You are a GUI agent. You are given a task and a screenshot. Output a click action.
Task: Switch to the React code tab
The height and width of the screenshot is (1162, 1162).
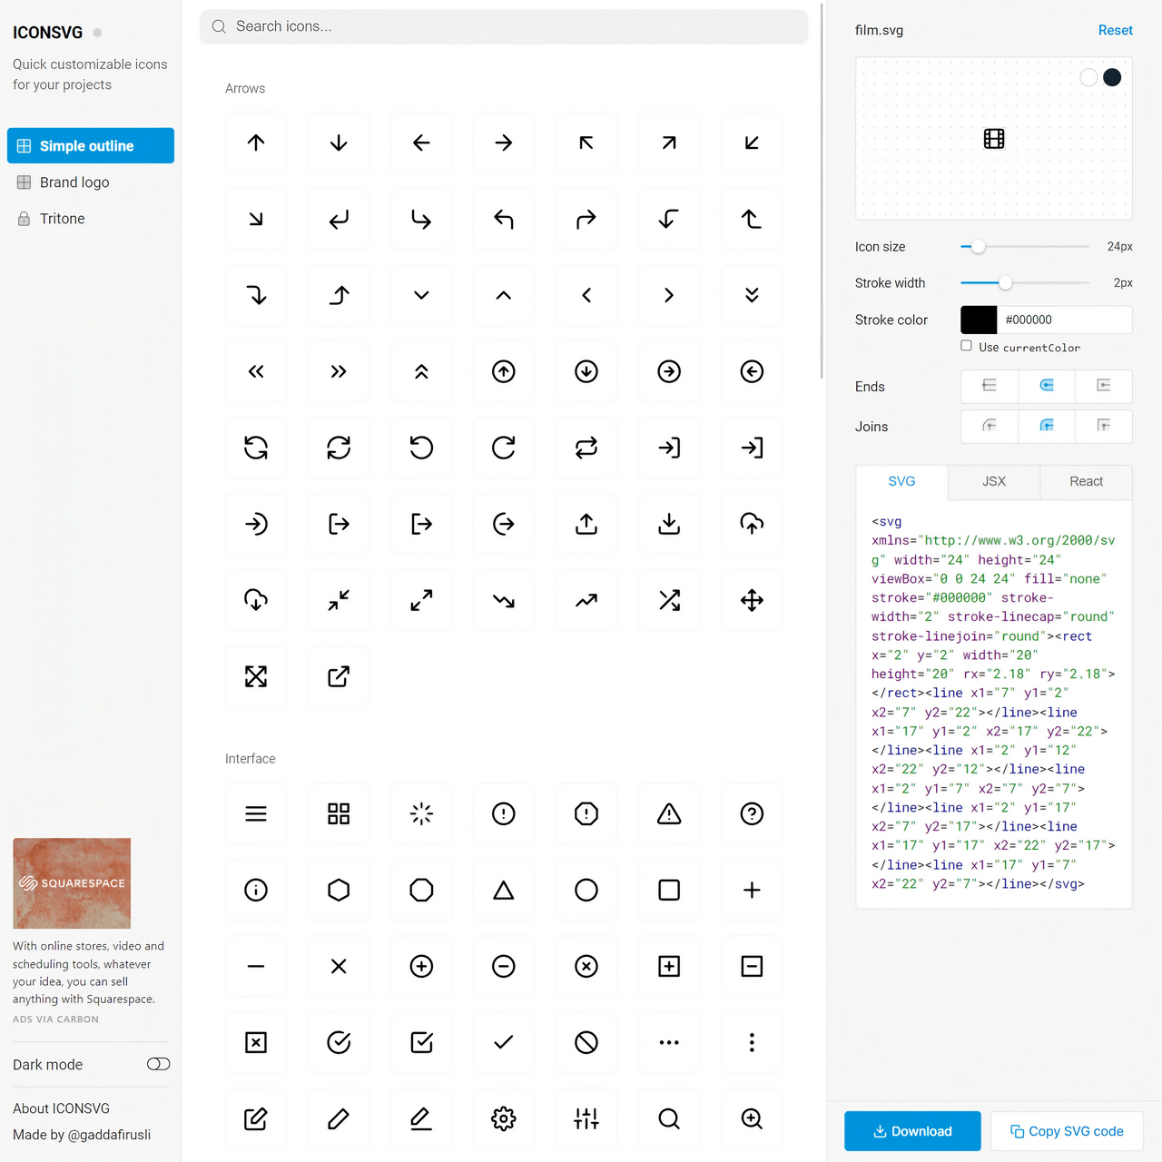point(1086,482)
